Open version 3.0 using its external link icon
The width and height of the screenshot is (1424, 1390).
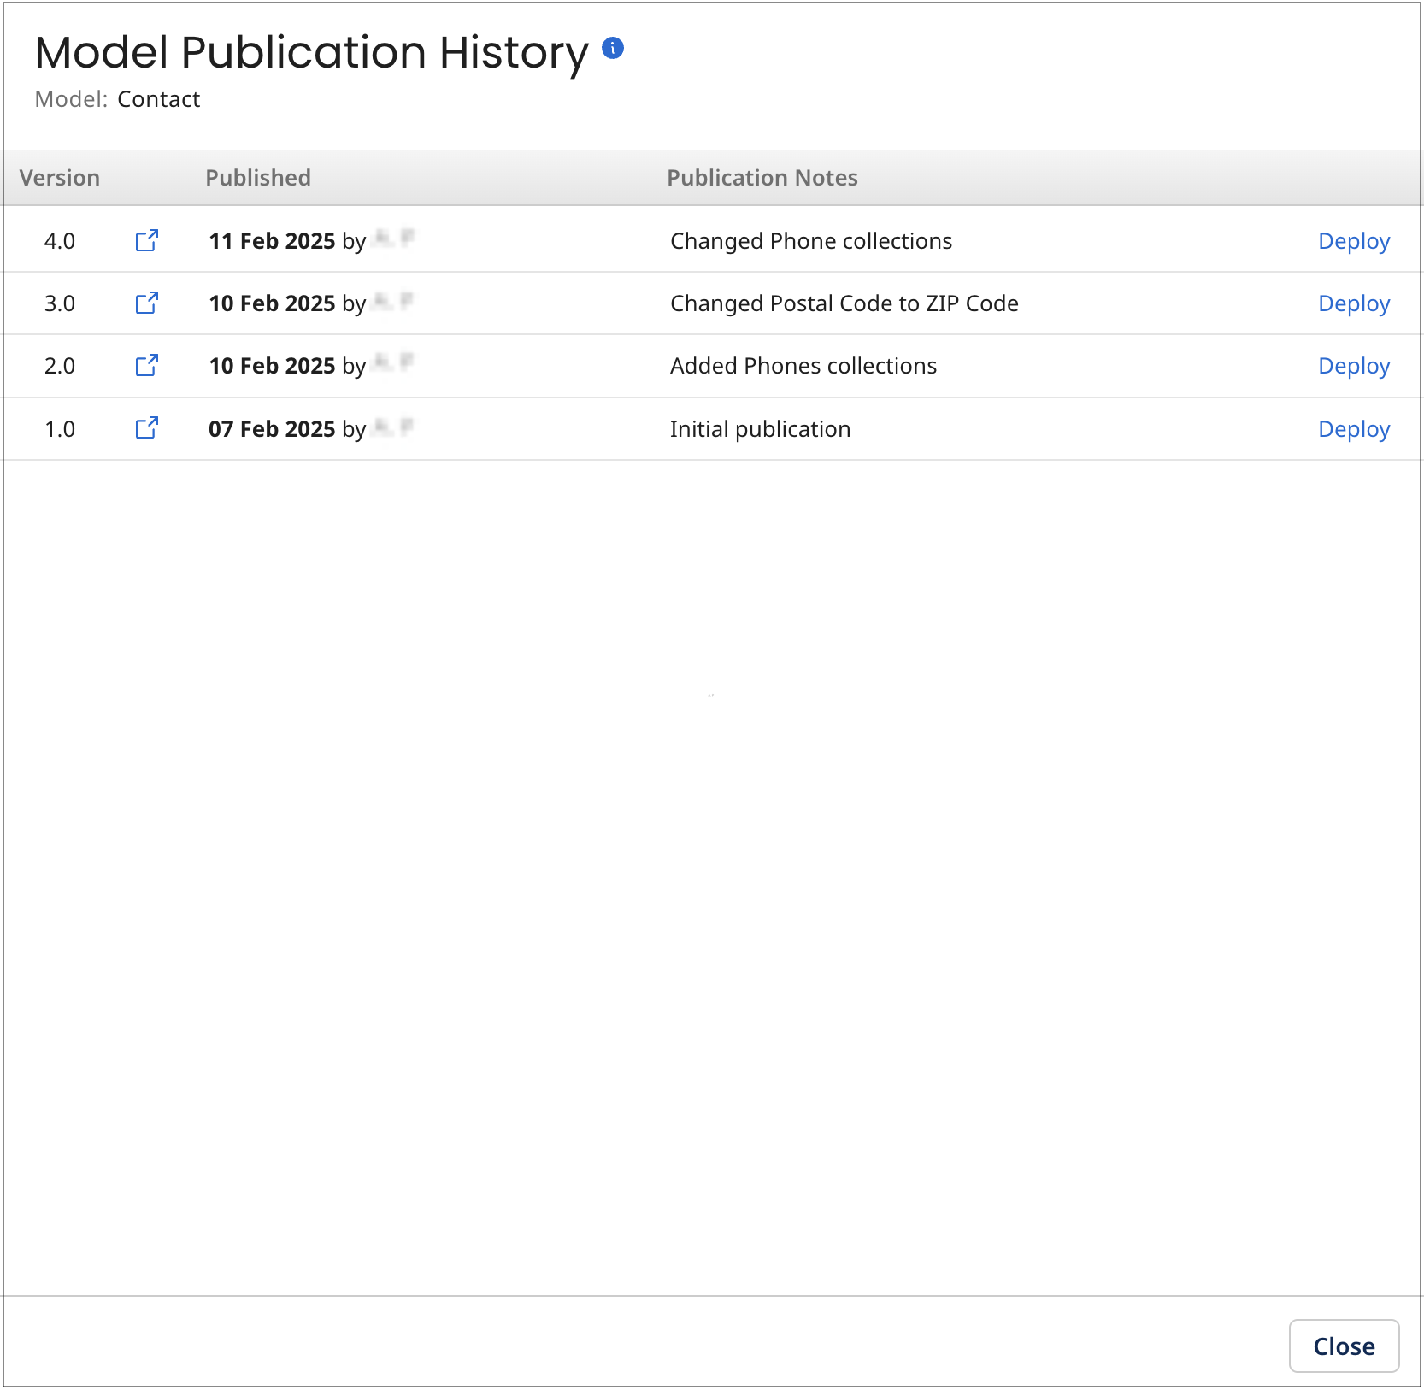click(x=146, y=303)
